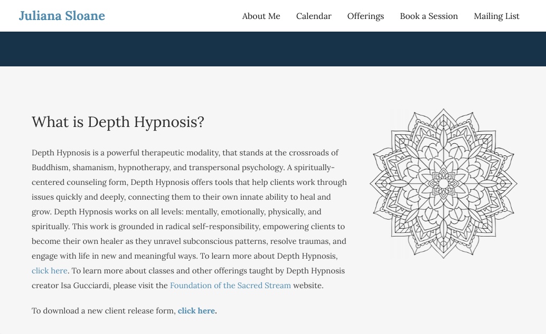Image resolution: width=546 pixels, height=334 pixels.
Task: Download client release form via bold 'click here'
Action: [x=196, y=311]
